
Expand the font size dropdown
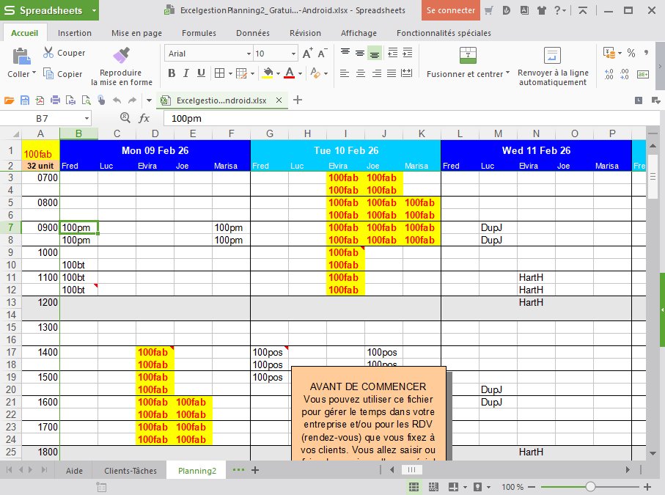(293, 54)
